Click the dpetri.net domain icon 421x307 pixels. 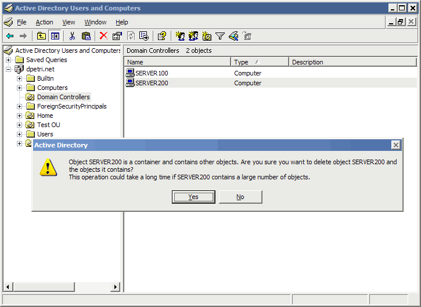point(19,69)
